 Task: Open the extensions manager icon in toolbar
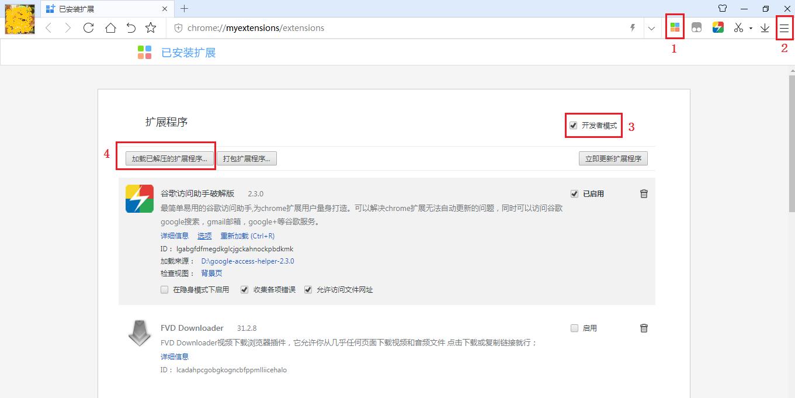point(674,27)
